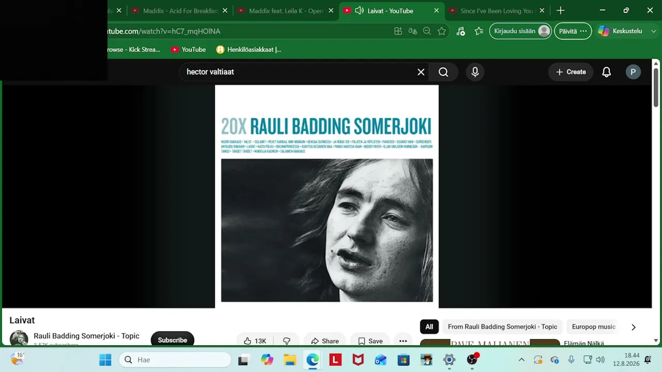Select the Europop music filter chip
Image resolution: width=662 pixels, height=372 pixels.
click(x=594, y=327)
